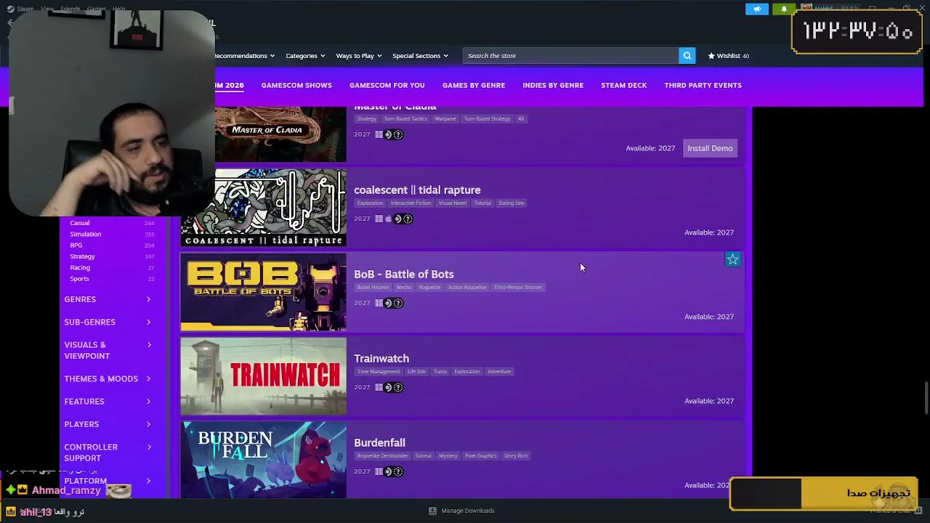The image size is (930, 523).
Task: Open the Recommendations dropdown in store nav
Action: click(245, 56)
